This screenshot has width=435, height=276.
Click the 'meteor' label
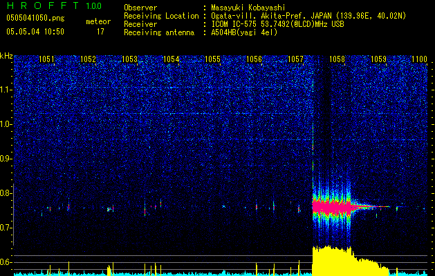[98, 21]
